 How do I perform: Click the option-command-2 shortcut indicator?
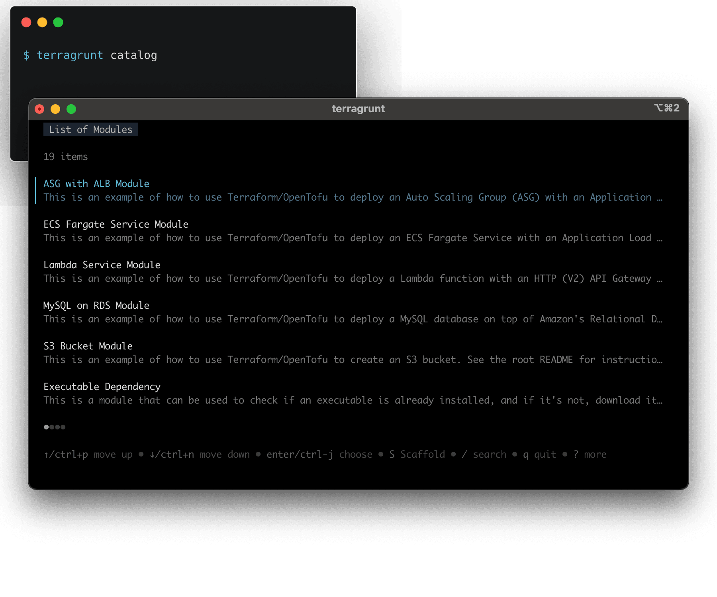coord(666,108)
